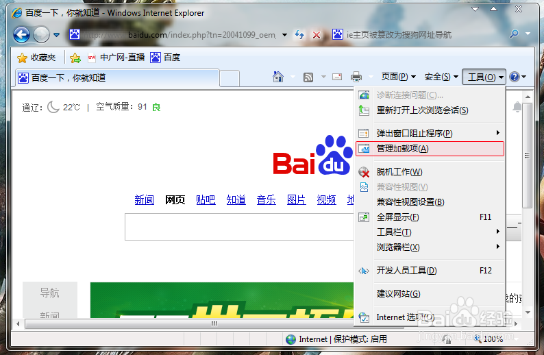The image size is (544, 355).
Task: Click the 新闻 link on Baidu
Action: pos(145,200)
